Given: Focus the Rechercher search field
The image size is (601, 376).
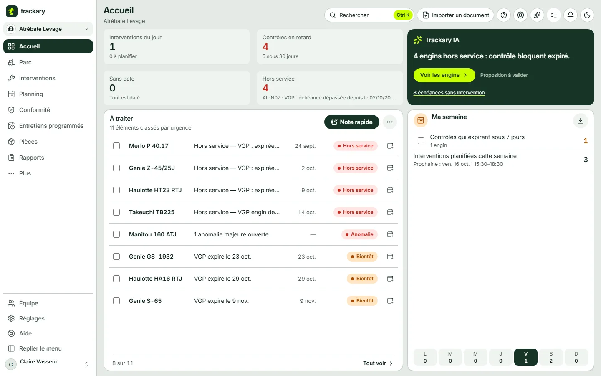Looking at the screenshot, I should [x=369, y=15].
